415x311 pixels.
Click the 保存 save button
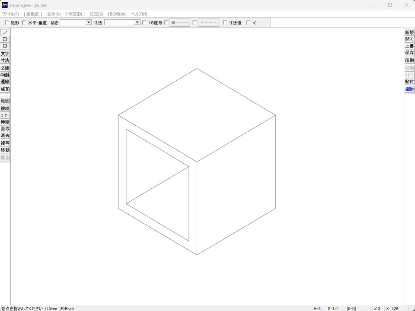(x=409, y=53)
